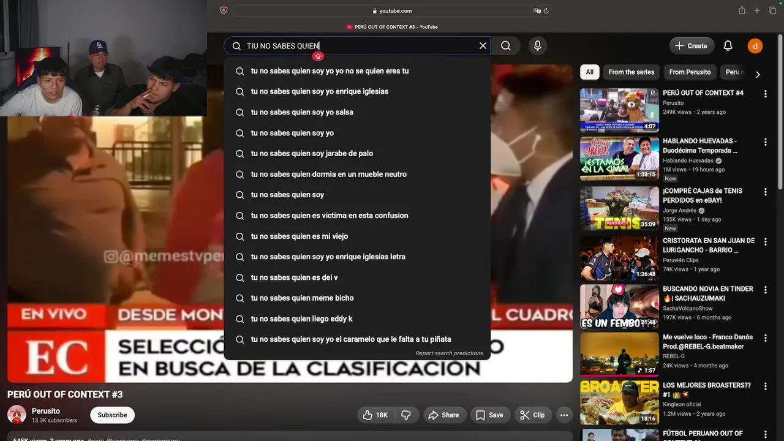Open 'PERÚ OUT OF CONTEXT #4' thumbnail
The width and height of the screenshot is (784, 441).
tap(619, 110)
